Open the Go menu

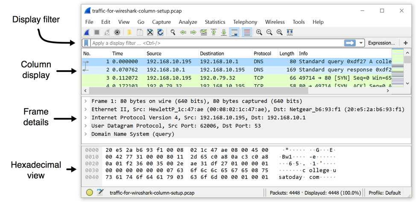click(141, 22)
